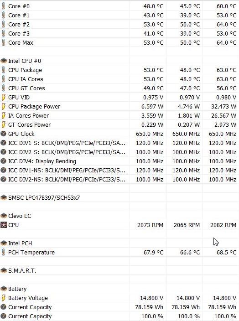Select the IA Cores Power row
239x321 pixels.
(x=119, y=116)
